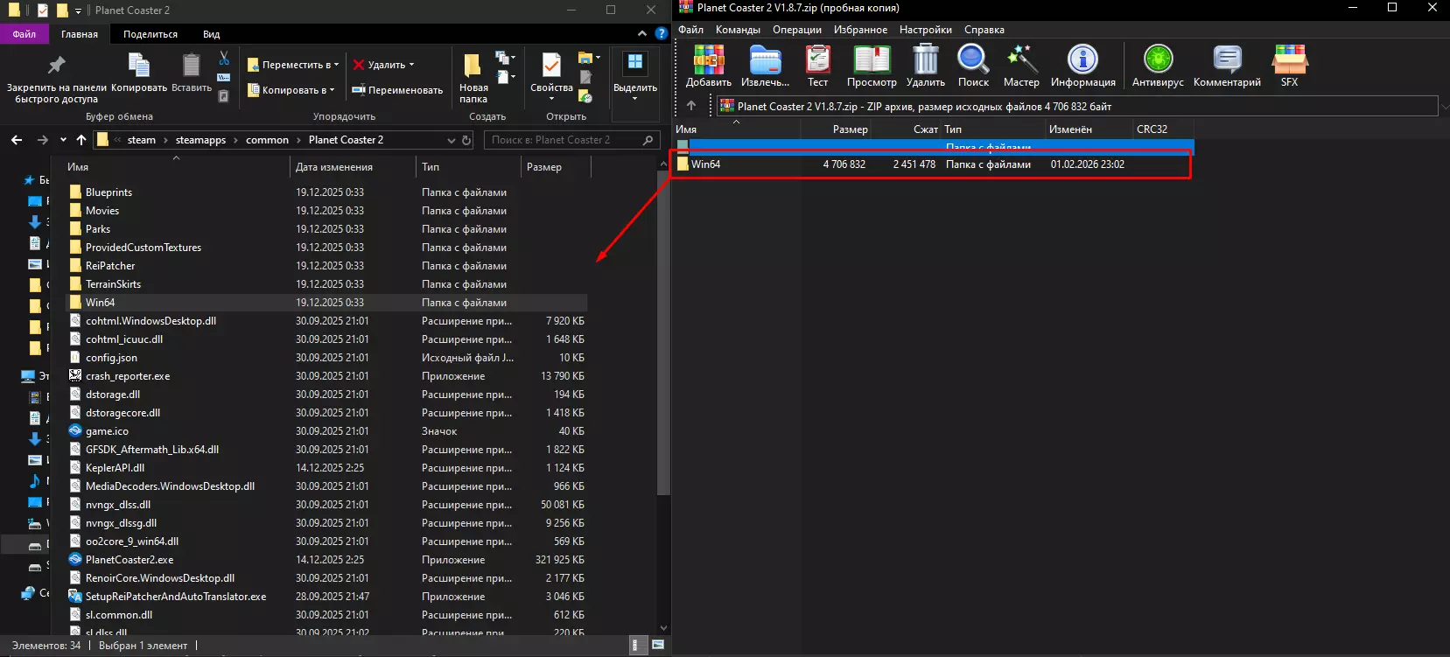Switch to the View (Вид) ribbon tab
The width and height of the screenshot is (1450, 657).
coord(211,34)
